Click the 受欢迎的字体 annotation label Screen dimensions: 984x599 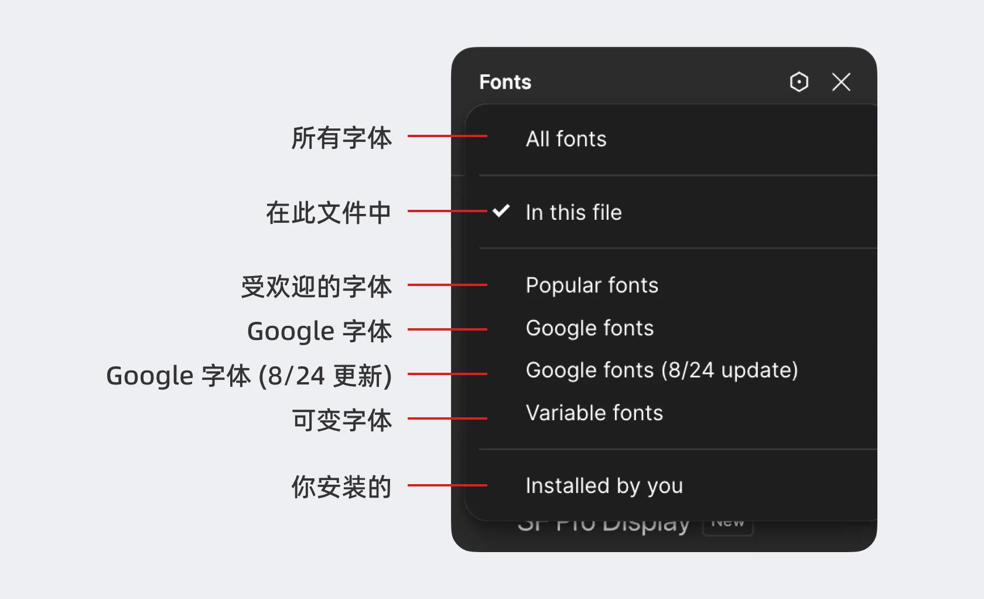click(316, 287)
